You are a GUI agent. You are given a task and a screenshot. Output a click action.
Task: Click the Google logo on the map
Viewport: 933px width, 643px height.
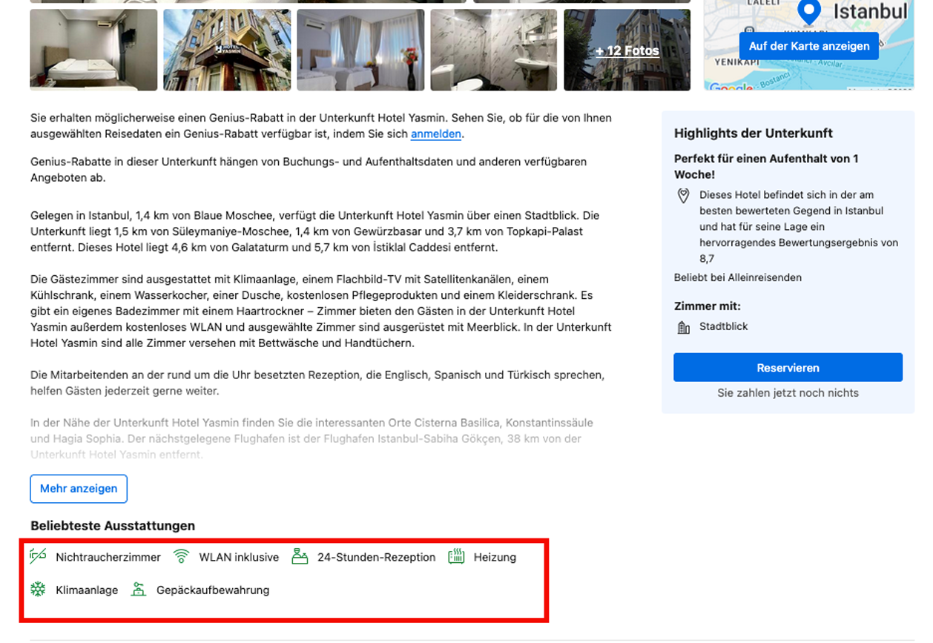click(731, 88)
